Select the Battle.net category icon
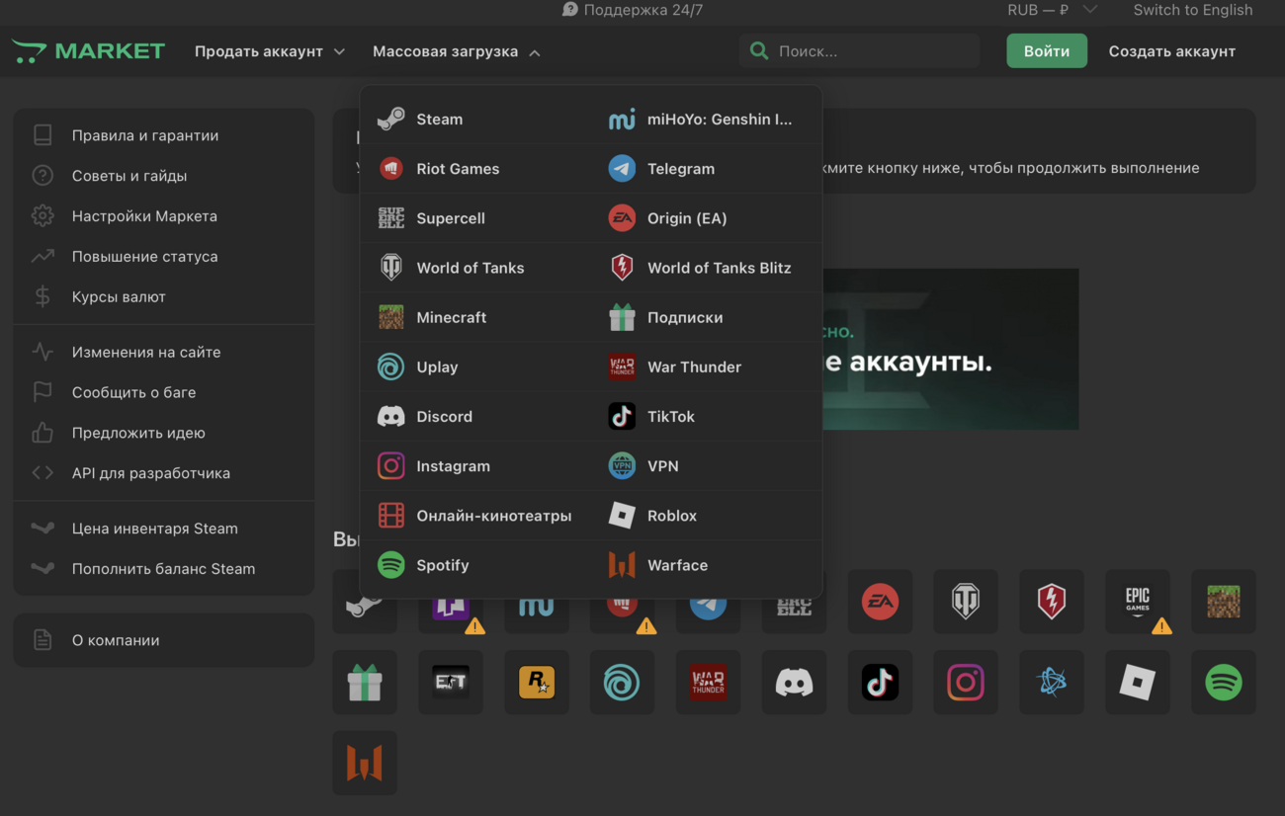This screenshot has width=1285, height=816. click(1052, 682)
